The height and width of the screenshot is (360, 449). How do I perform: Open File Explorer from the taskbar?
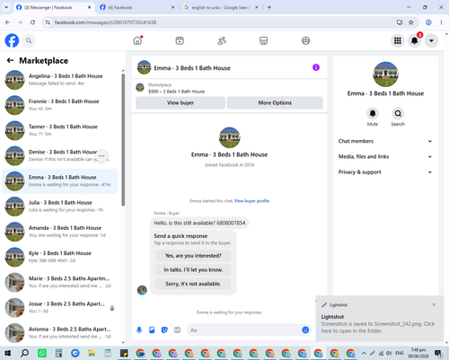click(x=92, y=353)
